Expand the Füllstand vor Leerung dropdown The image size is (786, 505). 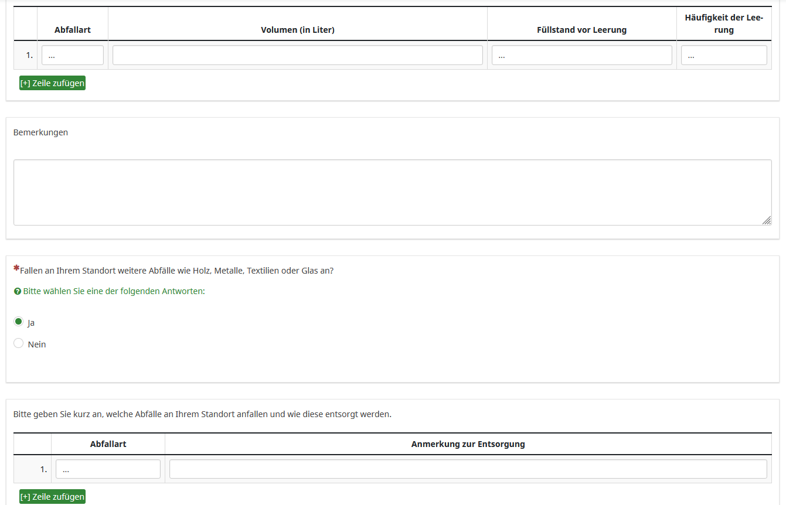coord(581,55)
